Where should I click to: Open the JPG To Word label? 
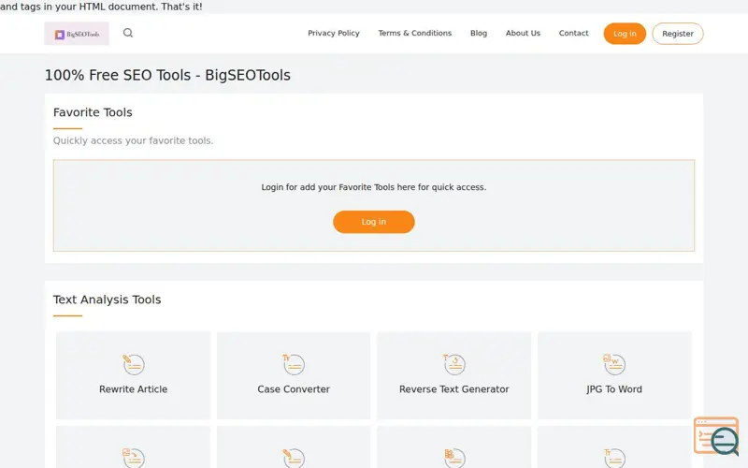[x=614, y=389]
